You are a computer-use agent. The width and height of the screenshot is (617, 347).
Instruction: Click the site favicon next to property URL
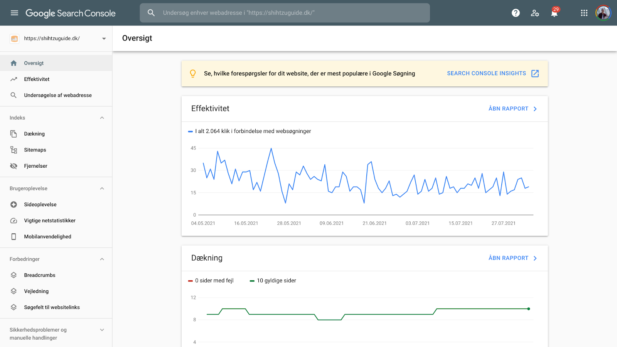[x=14, y=39]
